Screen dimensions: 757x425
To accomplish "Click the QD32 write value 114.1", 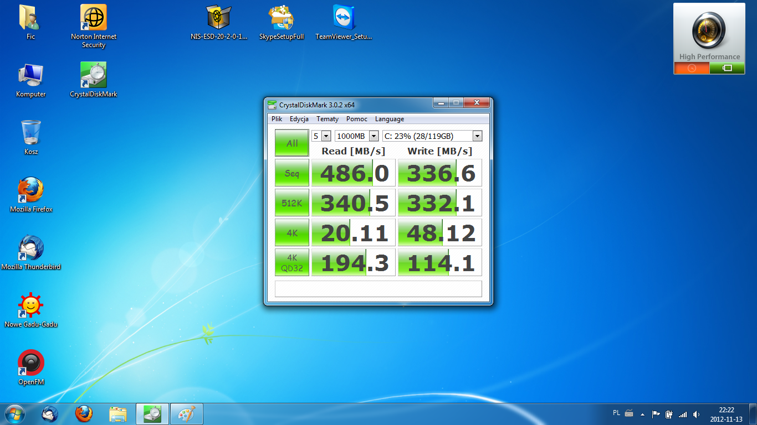I will 440,262.
